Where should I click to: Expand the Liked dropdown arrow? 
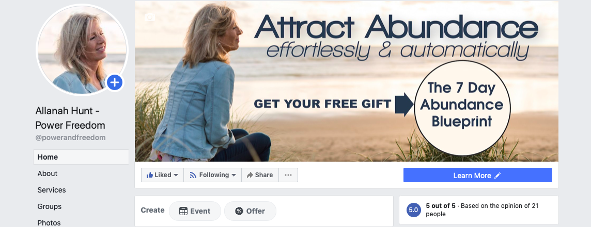coord(176,175)
